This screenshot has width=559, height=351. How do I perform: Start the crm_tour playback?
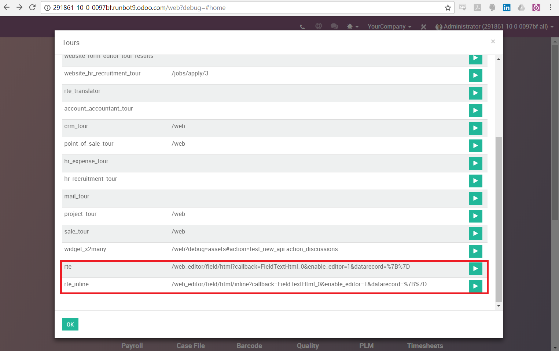tap(475, 128)
